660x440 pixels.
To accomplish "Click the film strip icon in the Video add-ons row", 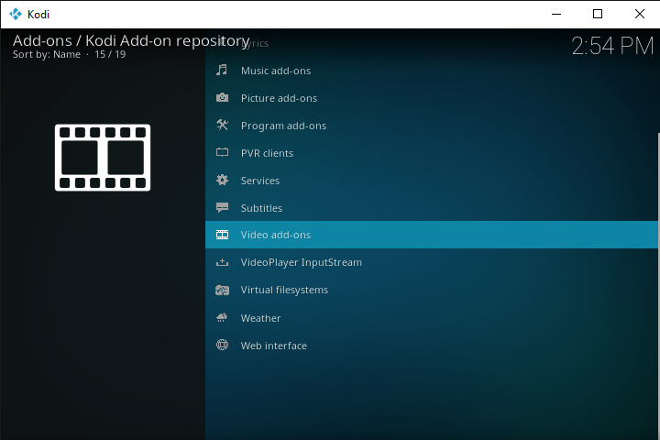I will [x=222, y=235].
